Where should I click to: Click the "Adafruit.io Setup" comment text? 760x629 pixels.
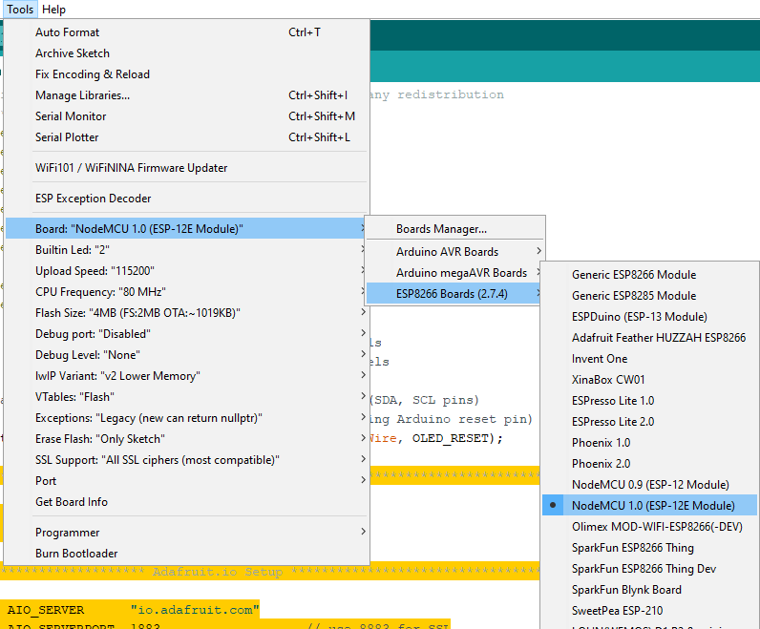click(218, 572)
